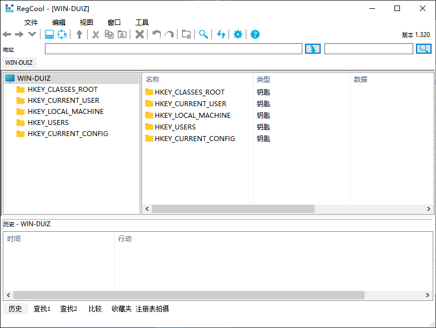Open search with the magnifier toolbar icon
The image size is (436, 328).
coord(203,34)
